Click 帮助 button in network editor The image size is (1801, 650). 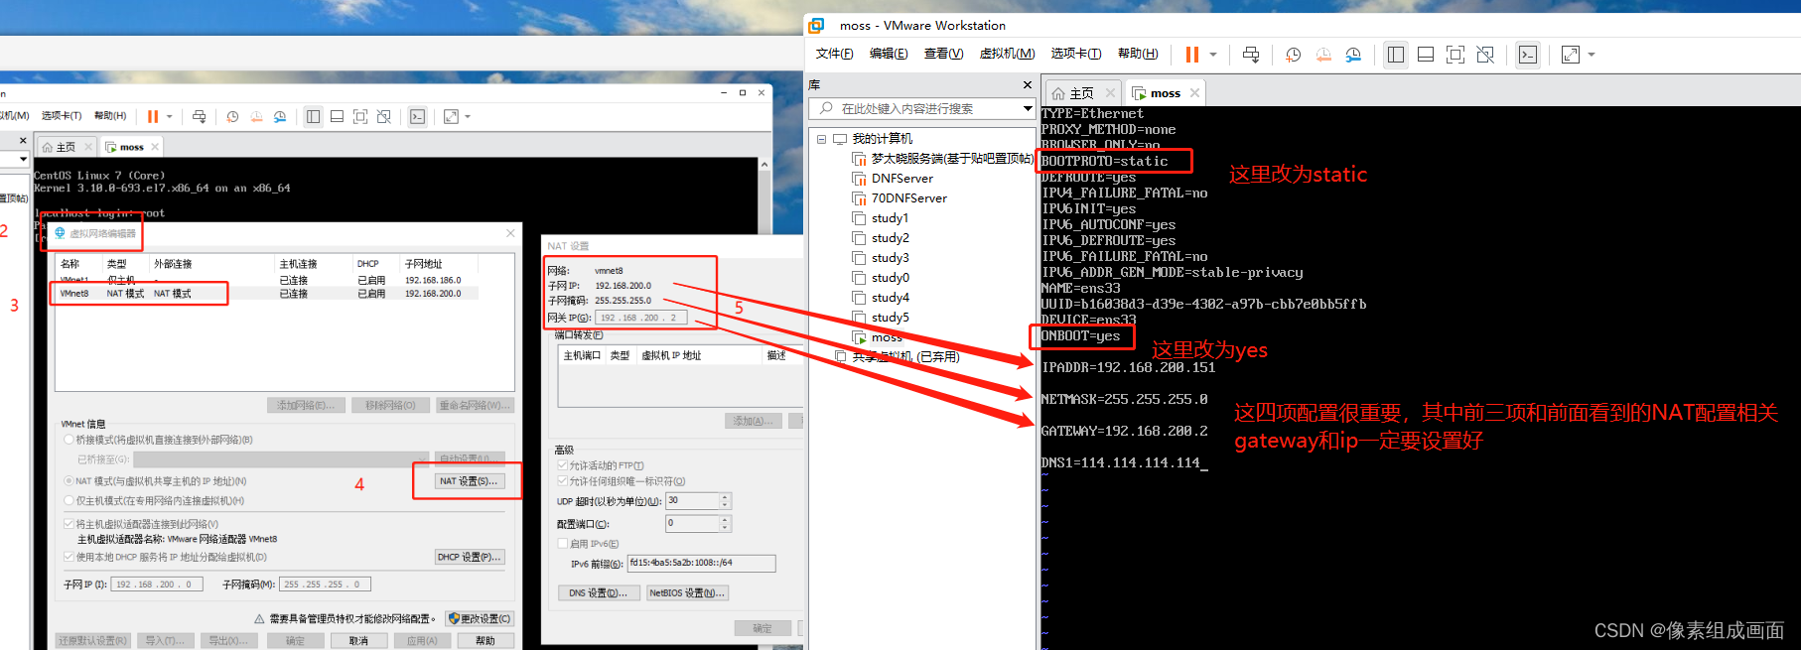coord(485,641)
